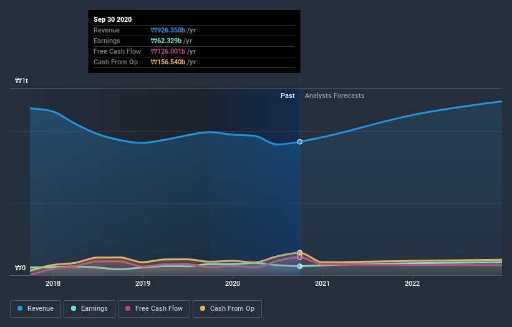The width and height of the screenshot is (512, 327).
Task: Click the Cash From Op label in tooltip
Action: [115, 62]
